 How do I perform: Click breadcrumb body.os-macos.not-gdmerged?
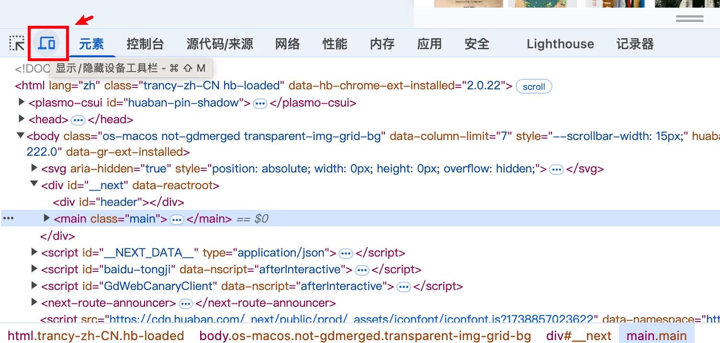[365, 336]
